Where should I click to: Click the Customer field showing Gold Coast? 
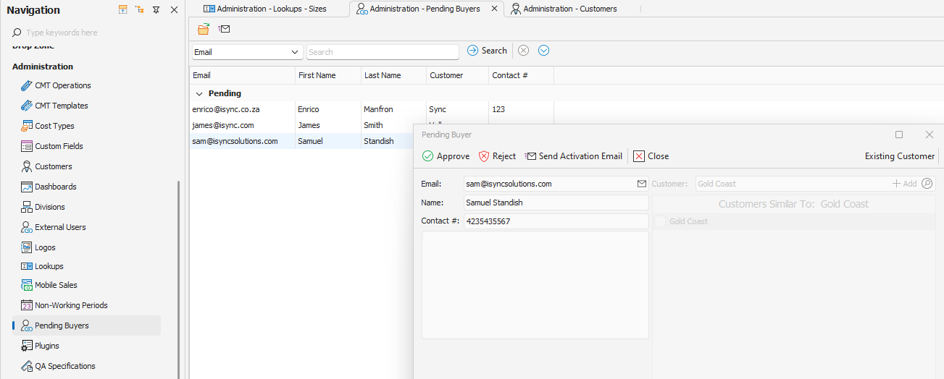tap(792, 184)
